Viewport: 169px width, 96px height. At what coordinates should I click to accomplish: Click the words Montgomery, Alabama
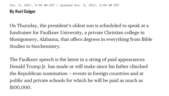pyautogui.click(x=34, y=40)
